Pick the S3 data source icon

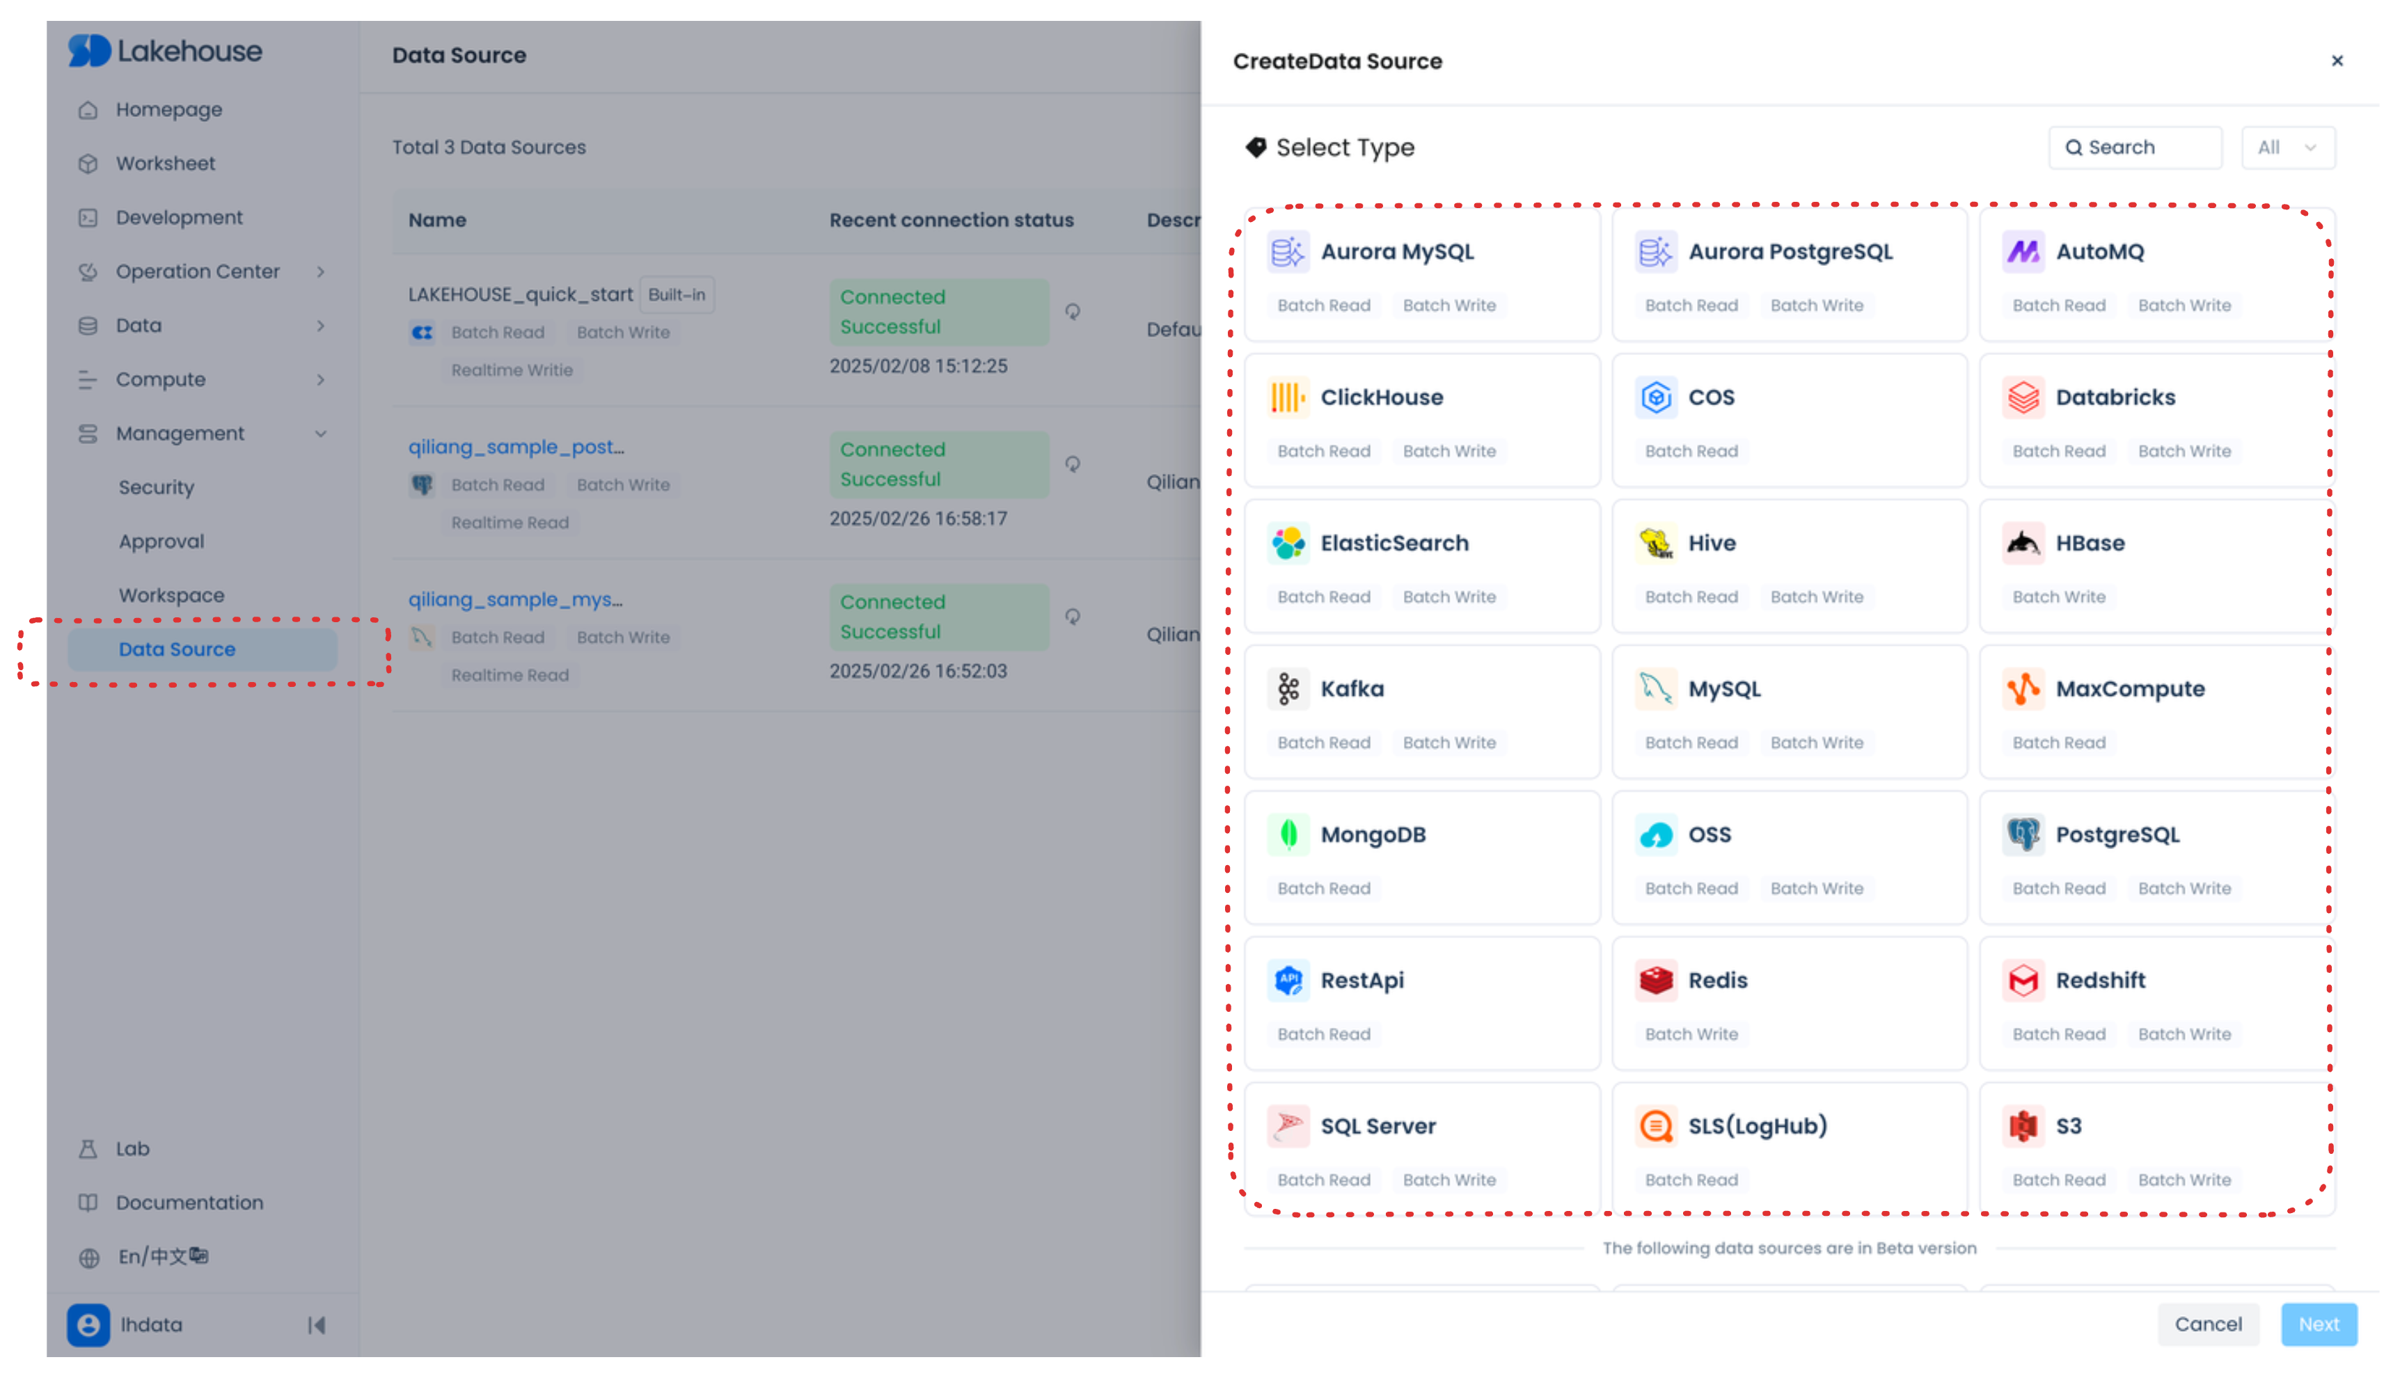(2023, 1126)
